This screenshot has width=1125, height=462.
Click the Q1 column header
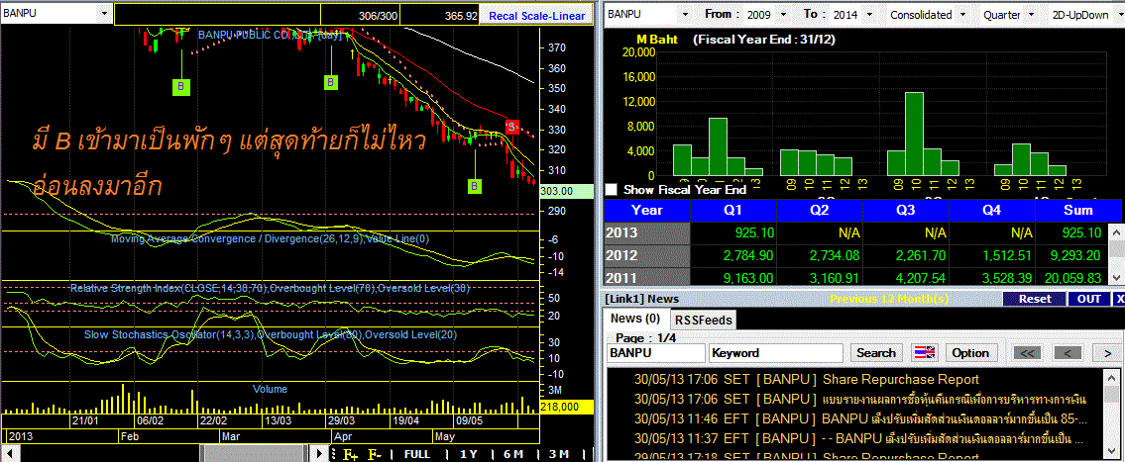pyautogui.click(x=733, y=210)
